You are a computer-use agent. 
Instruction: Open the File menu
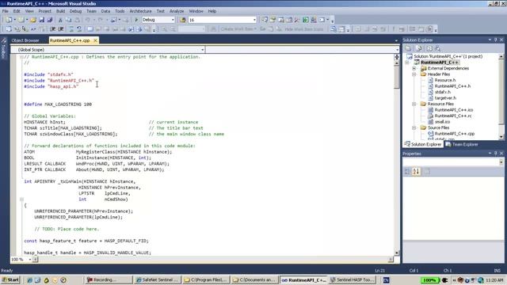point(6,11)
